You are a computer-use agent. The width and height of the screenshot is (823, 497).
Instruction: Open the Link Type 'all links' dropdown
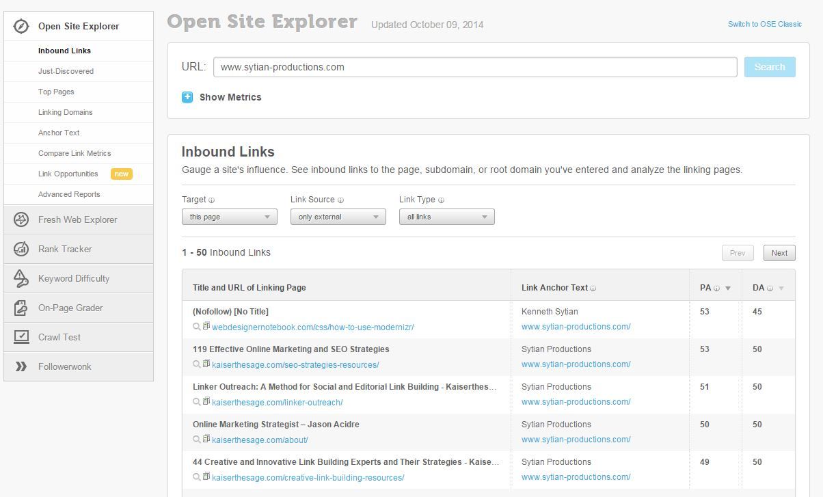tap(447, 217)
